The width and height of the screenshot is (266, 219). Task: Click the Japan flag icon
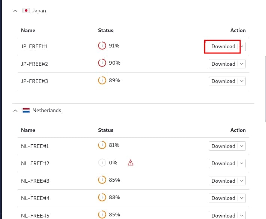pyautogui.click(x=26, y=11)
